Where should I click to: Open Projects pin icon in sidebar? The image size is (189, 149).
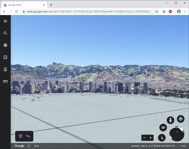pos(5,69)
